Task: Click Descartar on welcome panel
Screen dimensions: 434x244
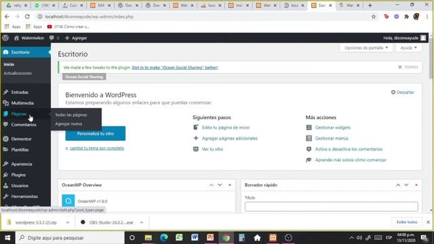Action: pos(402,92)
